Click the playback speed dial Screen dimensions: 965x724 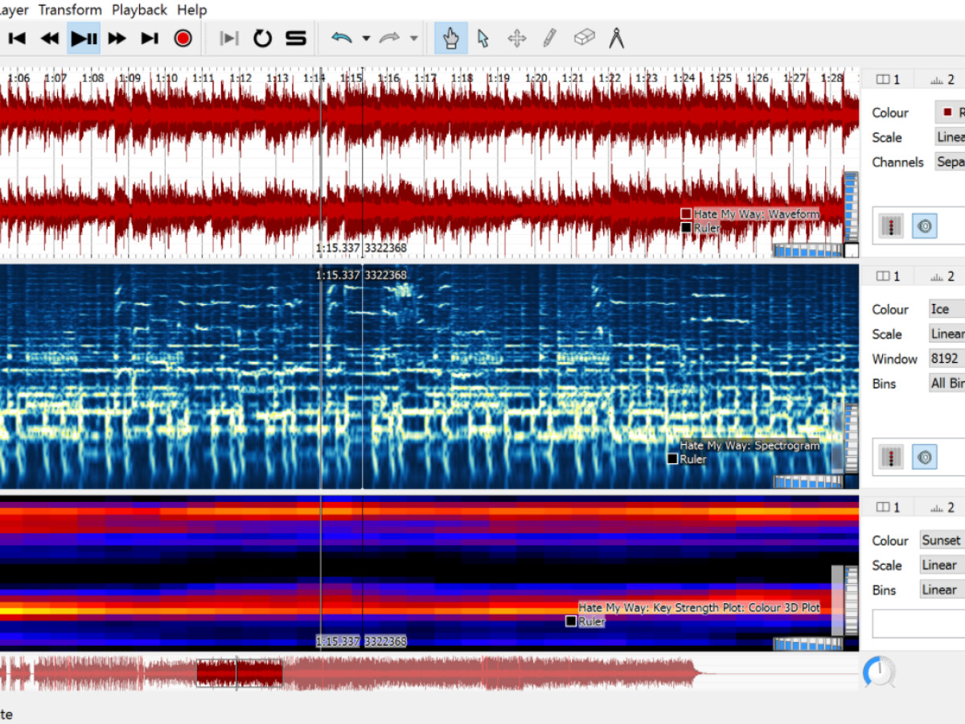pyautogui.click(x=879, y=672)
